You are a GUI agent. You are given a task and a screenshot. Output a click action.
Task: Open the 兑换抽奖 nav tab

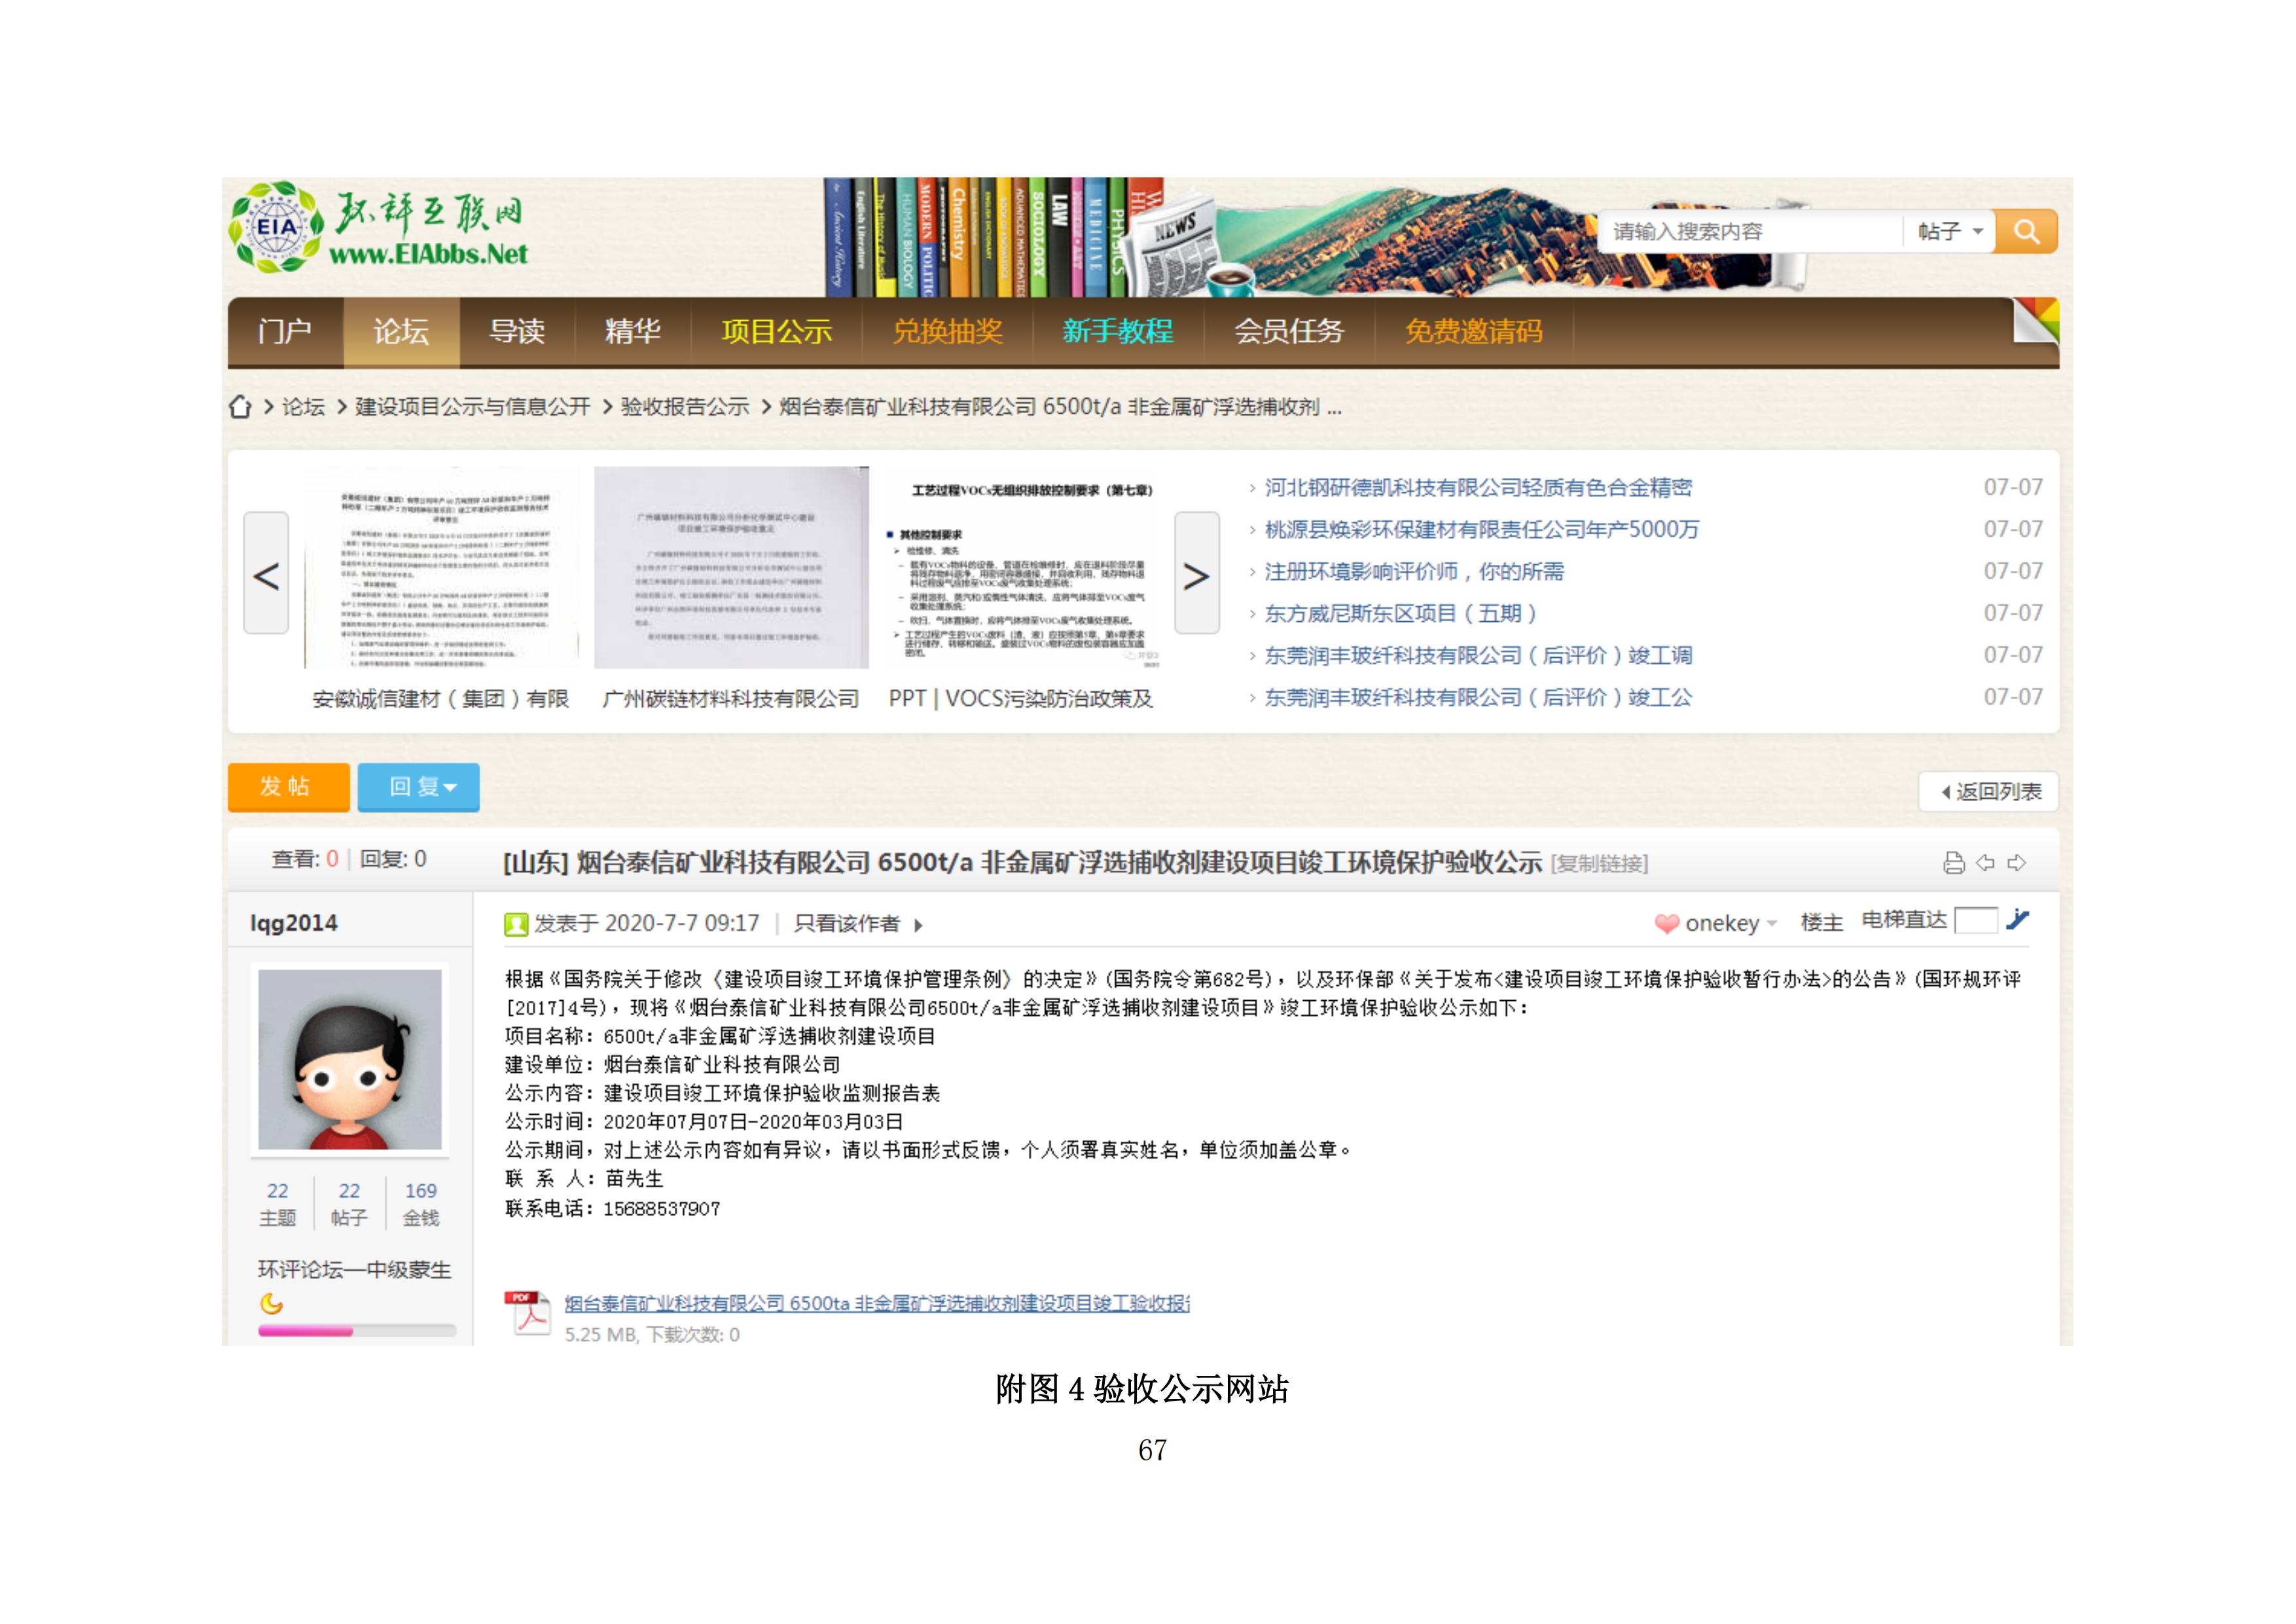tap(948, 331)
